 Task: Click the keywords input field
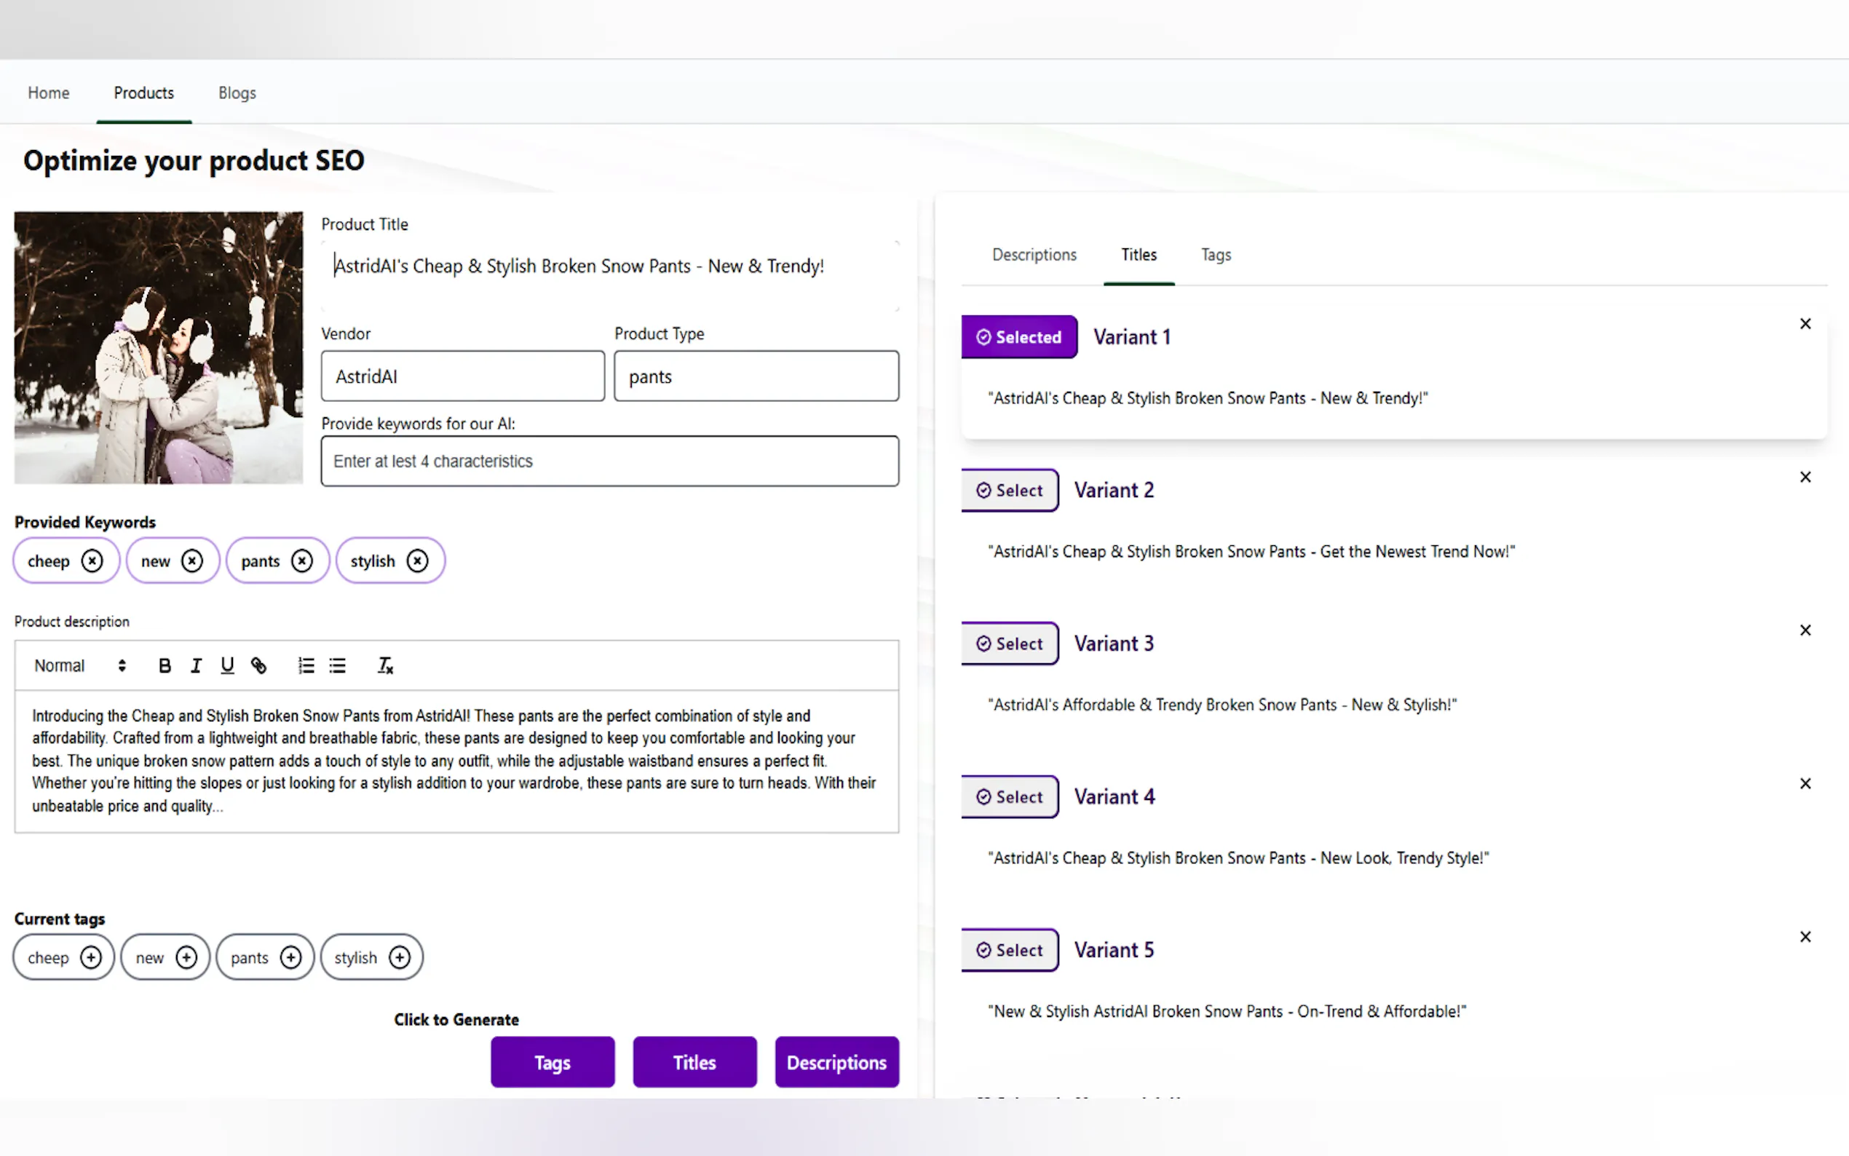click(609, 461)
